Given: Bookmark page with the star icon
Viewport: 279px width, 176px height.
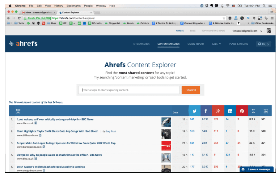Looking at the screenshot, I should coord(224,18).
